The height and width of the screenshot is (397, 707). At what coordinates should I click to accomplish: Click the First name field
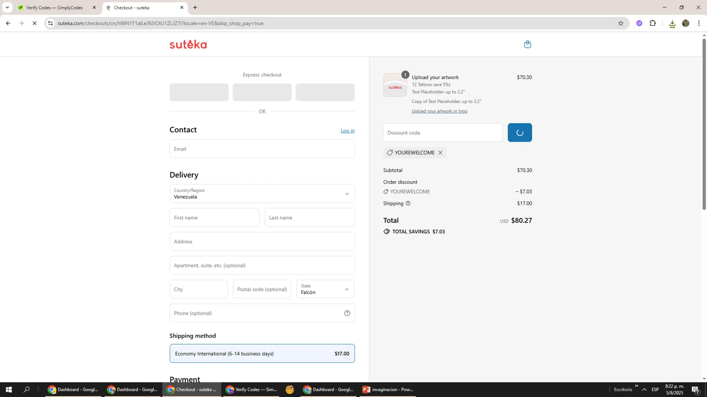tap(214, 218)
